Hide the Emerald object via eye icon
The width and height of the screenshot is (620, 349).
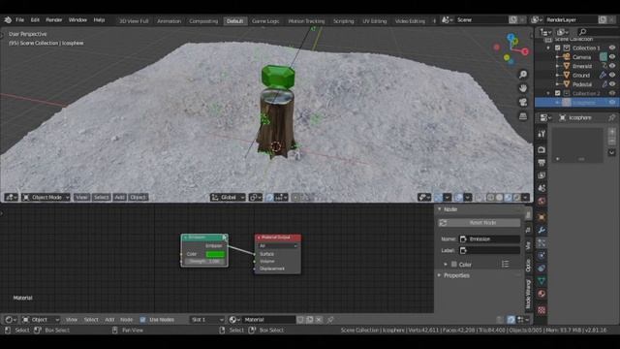[612, 66]
